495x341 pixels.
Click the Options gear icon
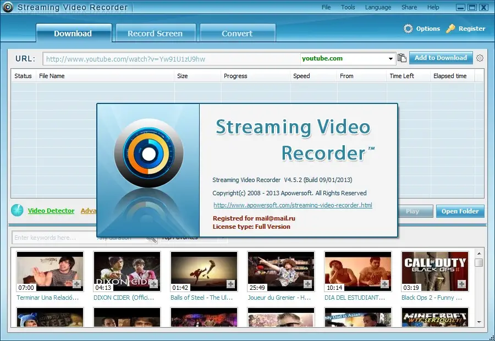point(408,29)
